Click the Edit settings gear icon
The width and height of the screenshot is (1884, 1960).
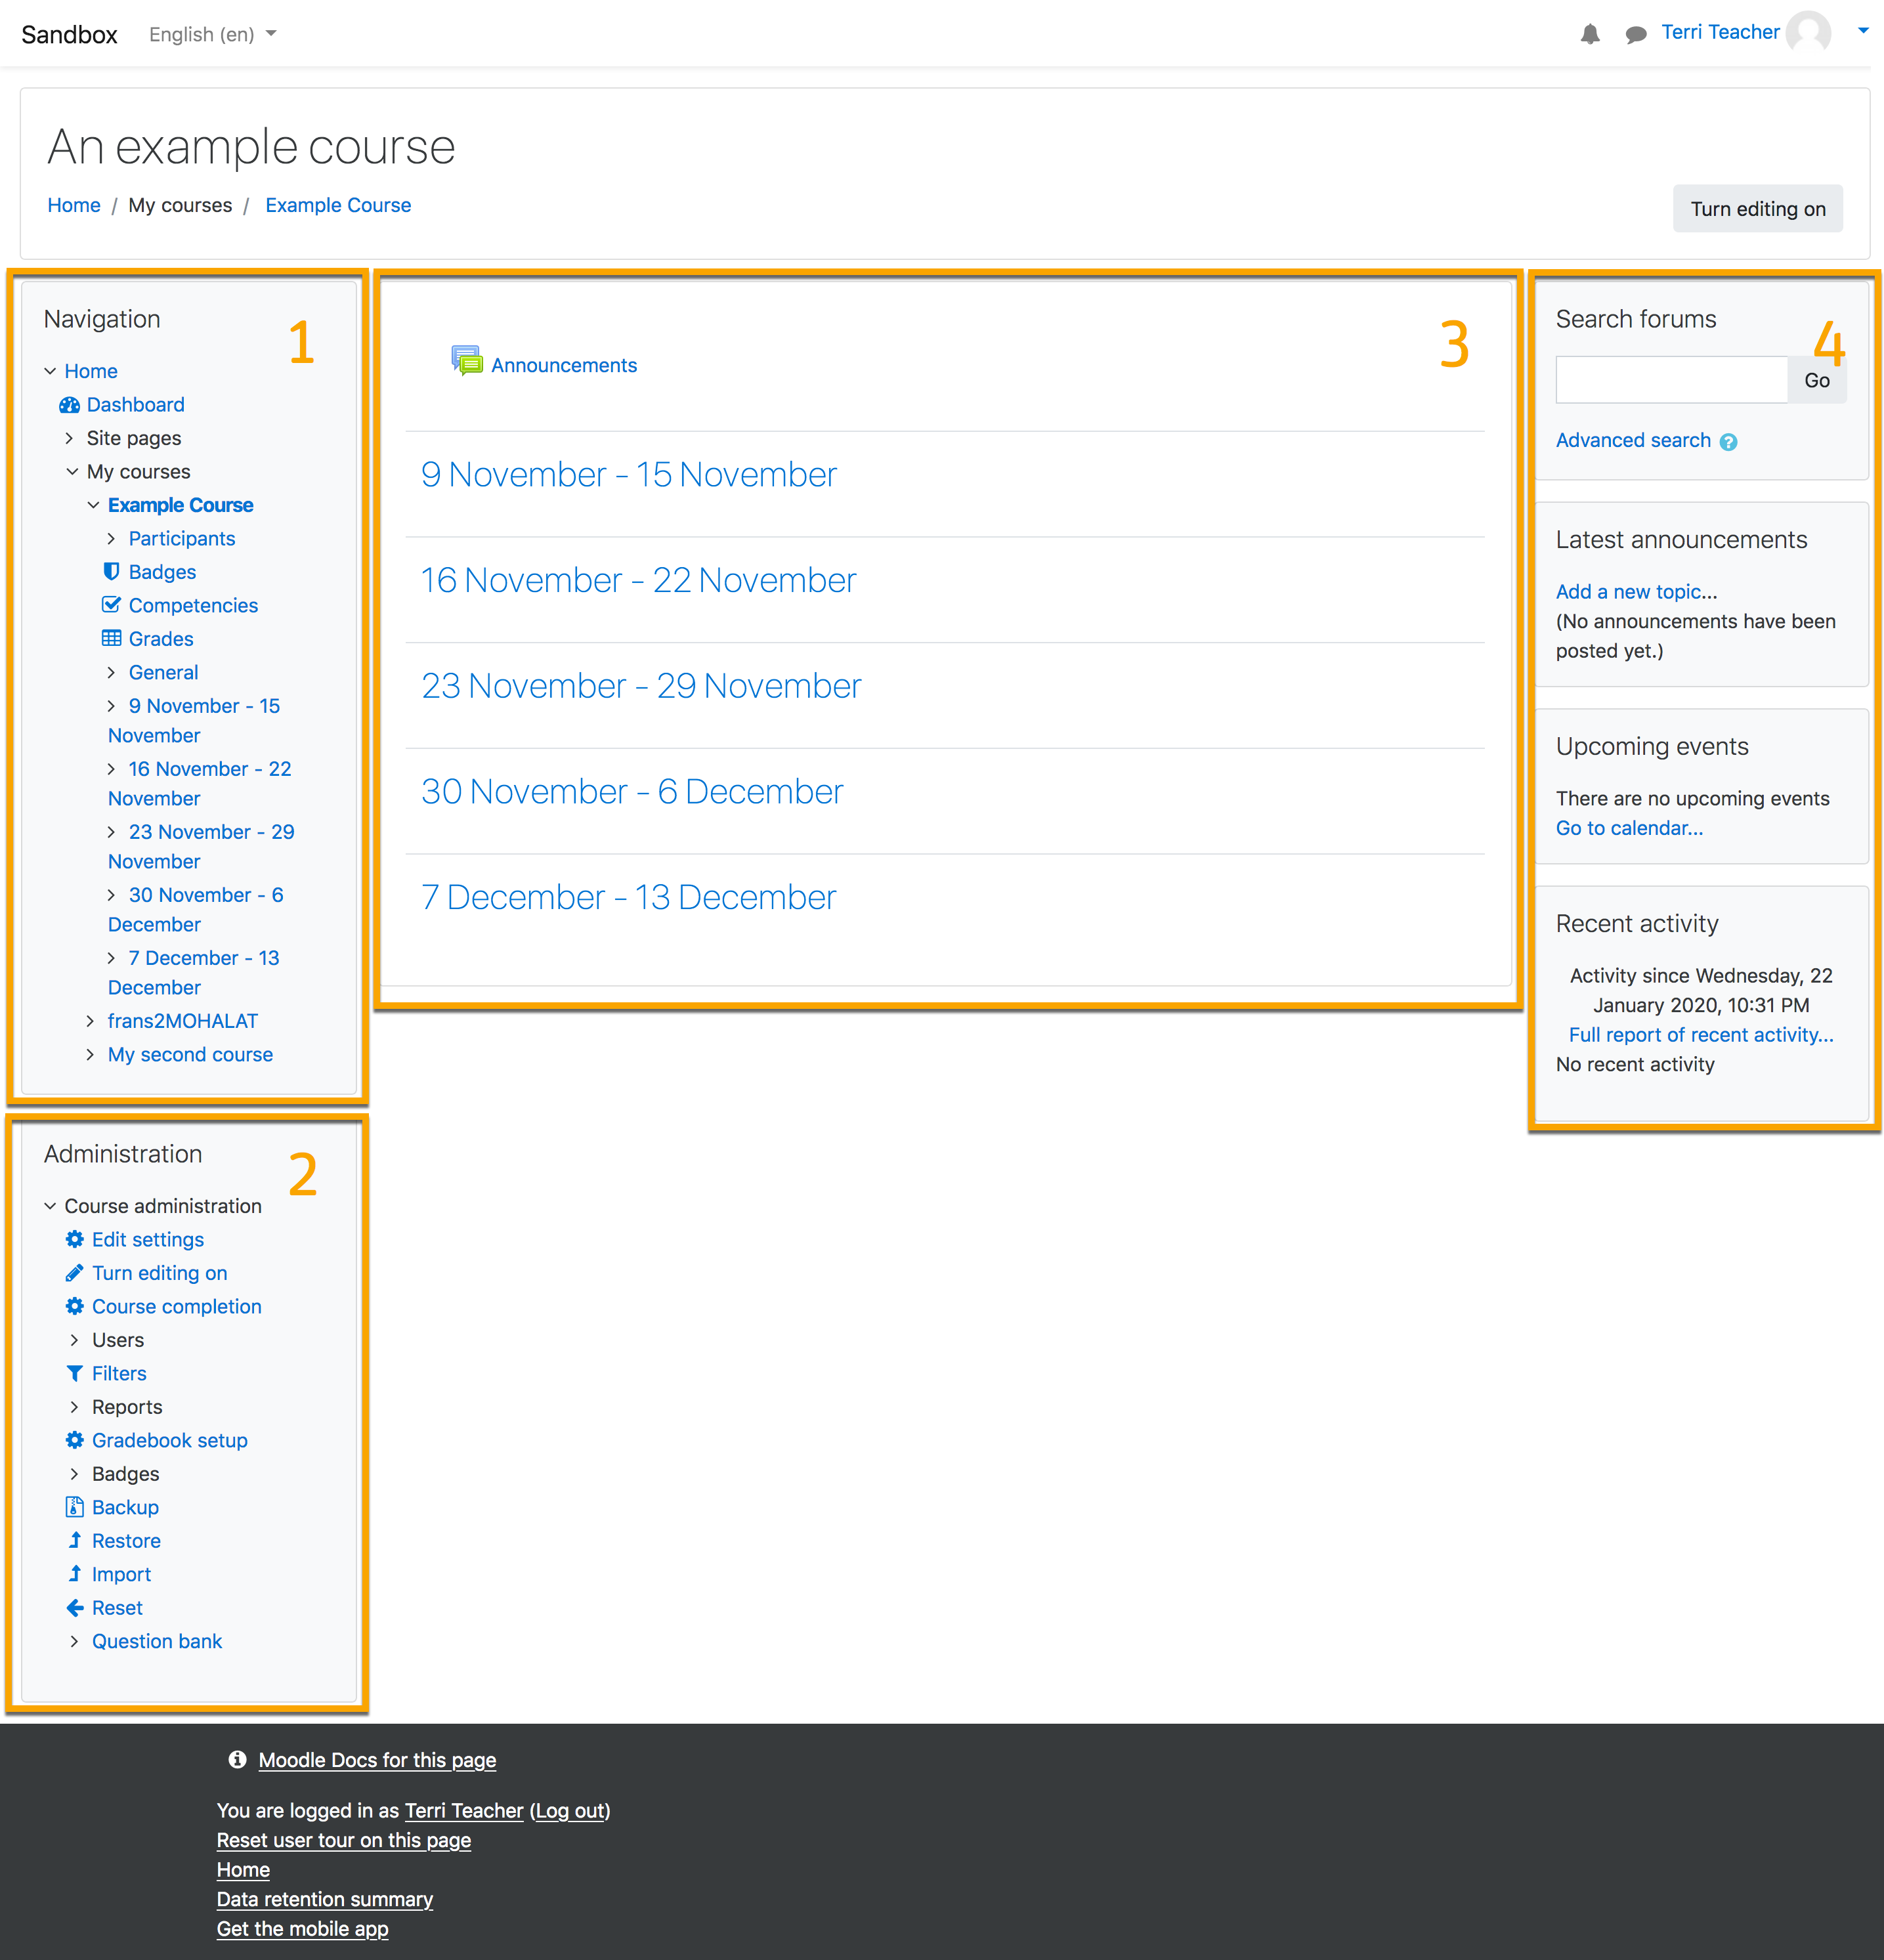(74, 1239)
